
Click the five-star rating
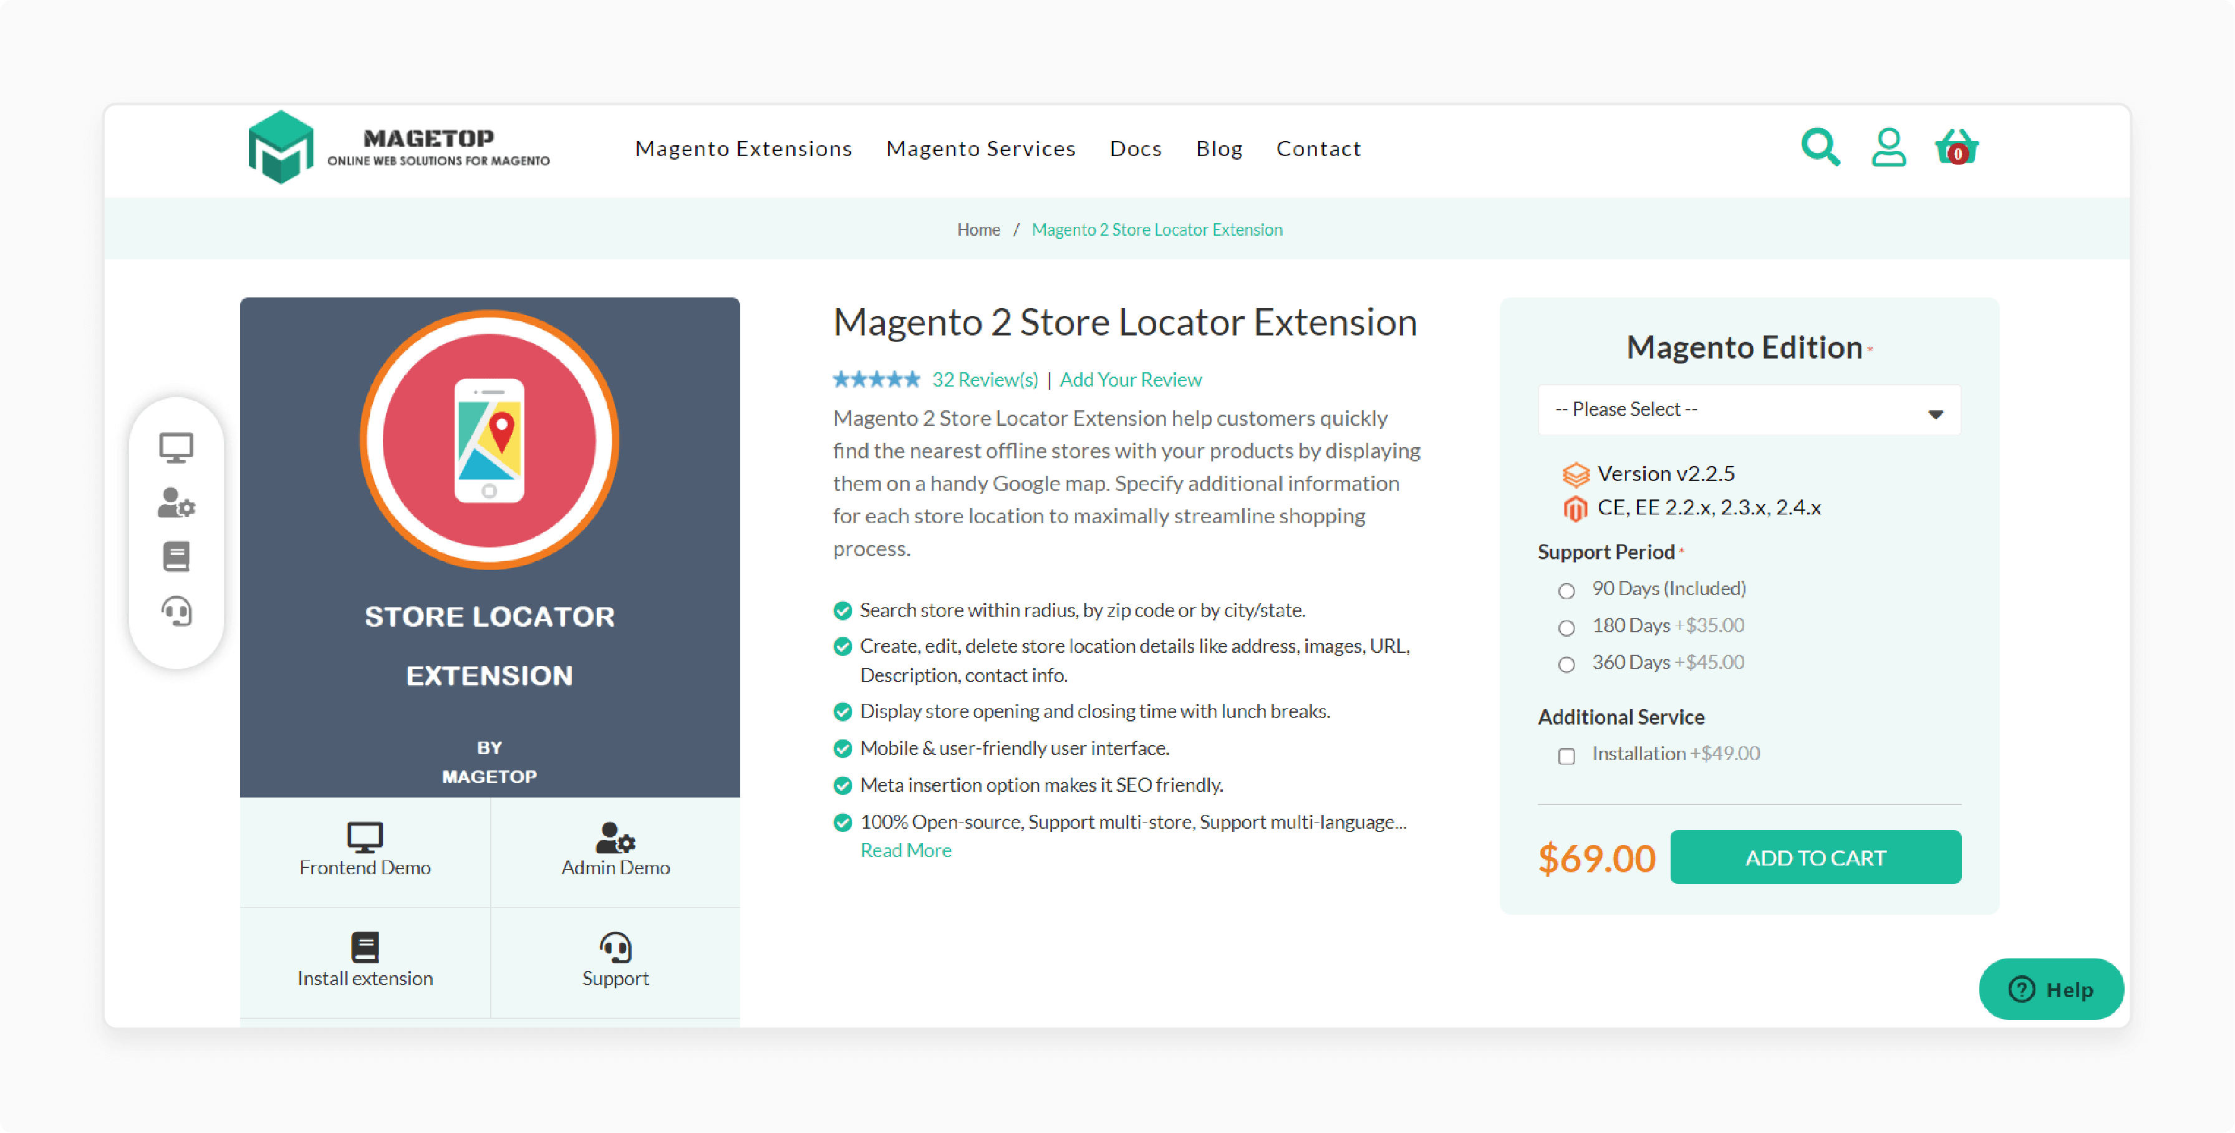point(876,379)
